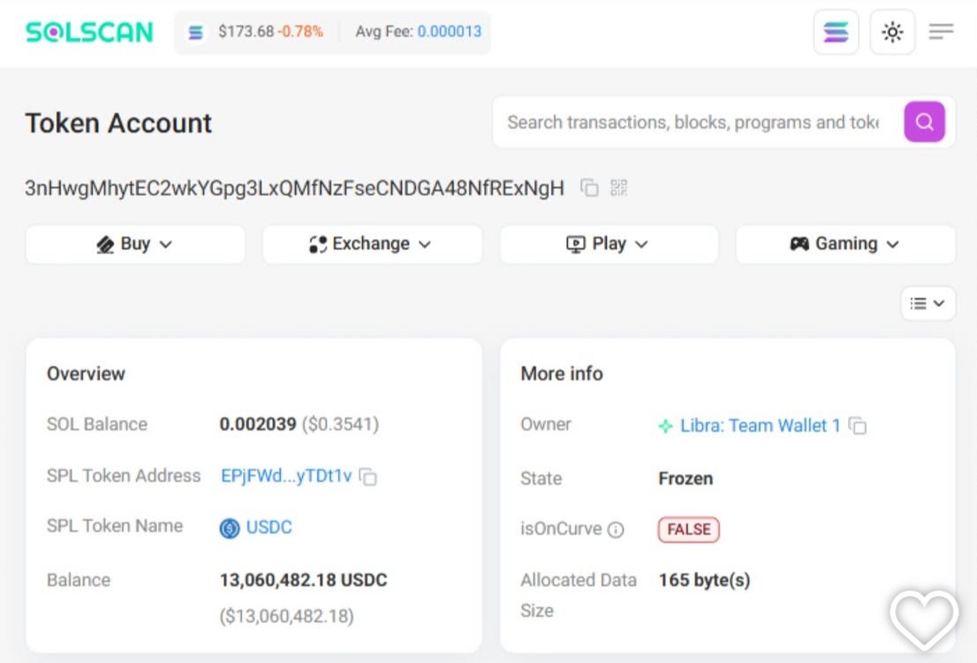
Task: Select the SOL price $173.68 text
Action: click(x=246, y=32)
